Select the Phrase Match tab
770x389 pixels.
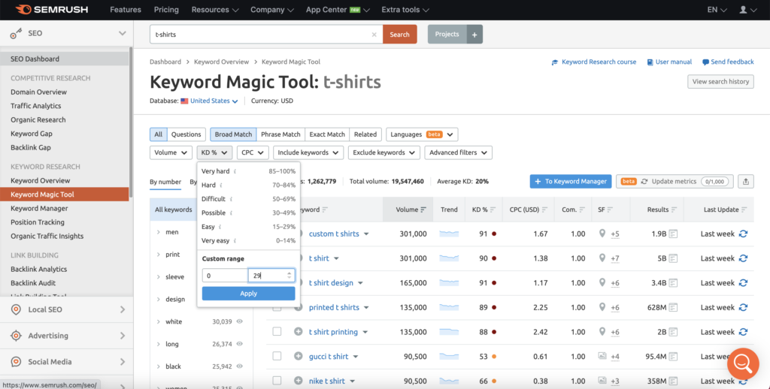tap(280, 134)
